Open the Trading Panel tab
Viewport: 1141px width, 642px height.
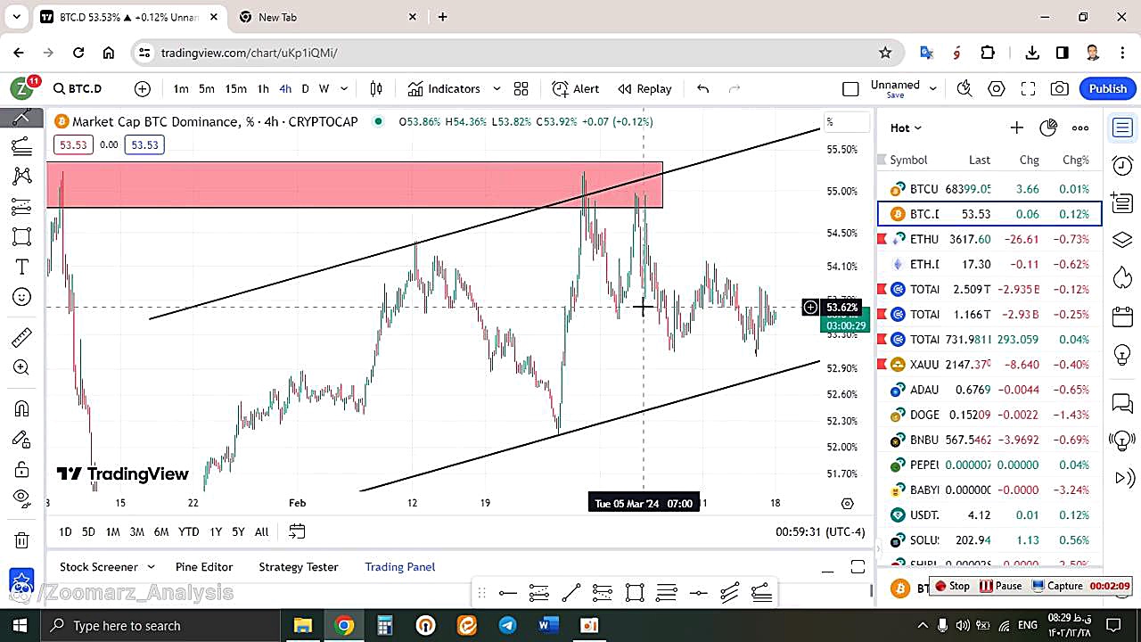click(400, 566)
